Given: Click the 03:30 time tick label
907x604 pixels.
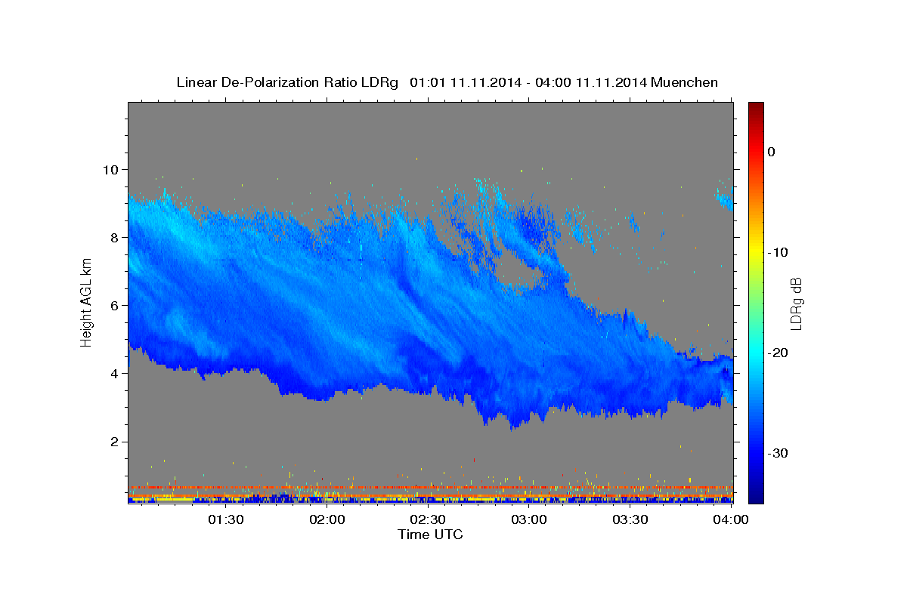Looking at the screenshot, I should pyautogui.click(x=630, y=520).
